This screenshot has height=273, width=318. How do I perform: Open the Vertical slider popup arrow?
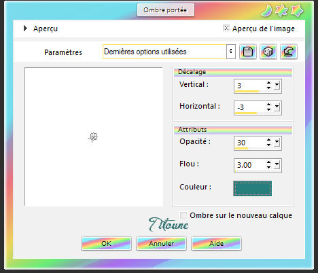click(x=277, y=86)
